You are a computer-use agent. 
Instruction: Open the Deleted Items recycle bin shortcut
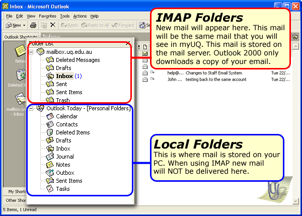click(x=20, y=77)
